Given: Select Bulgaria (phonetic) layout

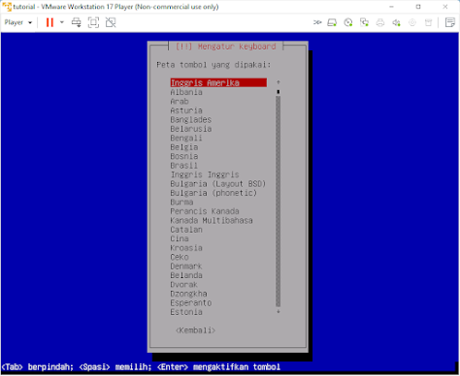Looking at the screenshot, I should pos(214,193).
